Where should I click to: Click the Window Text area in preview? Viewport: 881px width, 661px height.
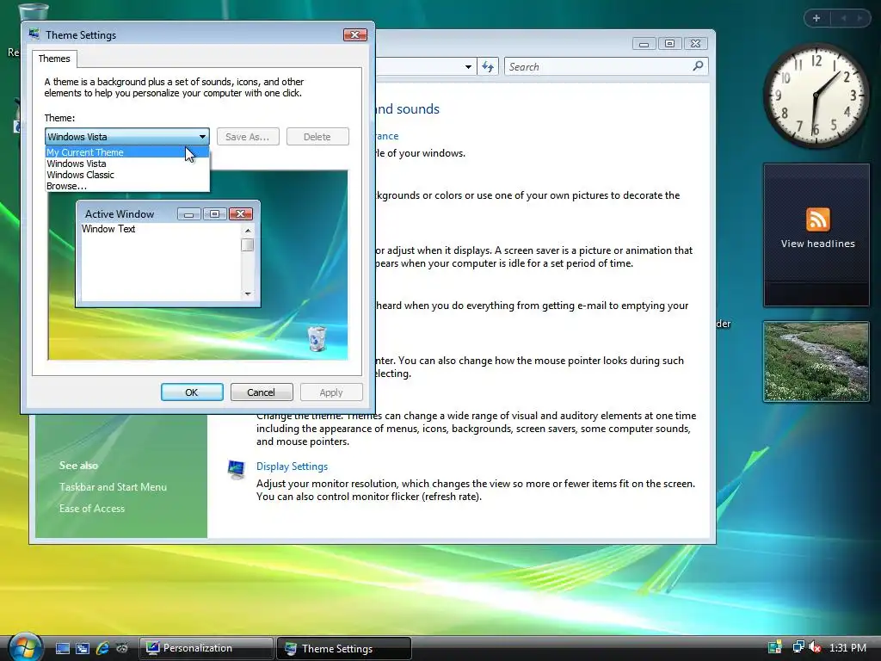coord(108,229)
